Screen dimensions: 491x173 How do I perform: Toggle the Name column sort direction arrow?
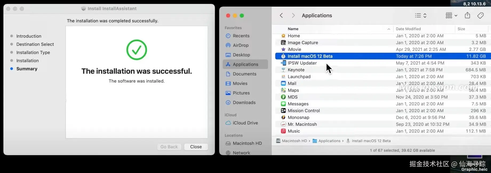point(389,29)
